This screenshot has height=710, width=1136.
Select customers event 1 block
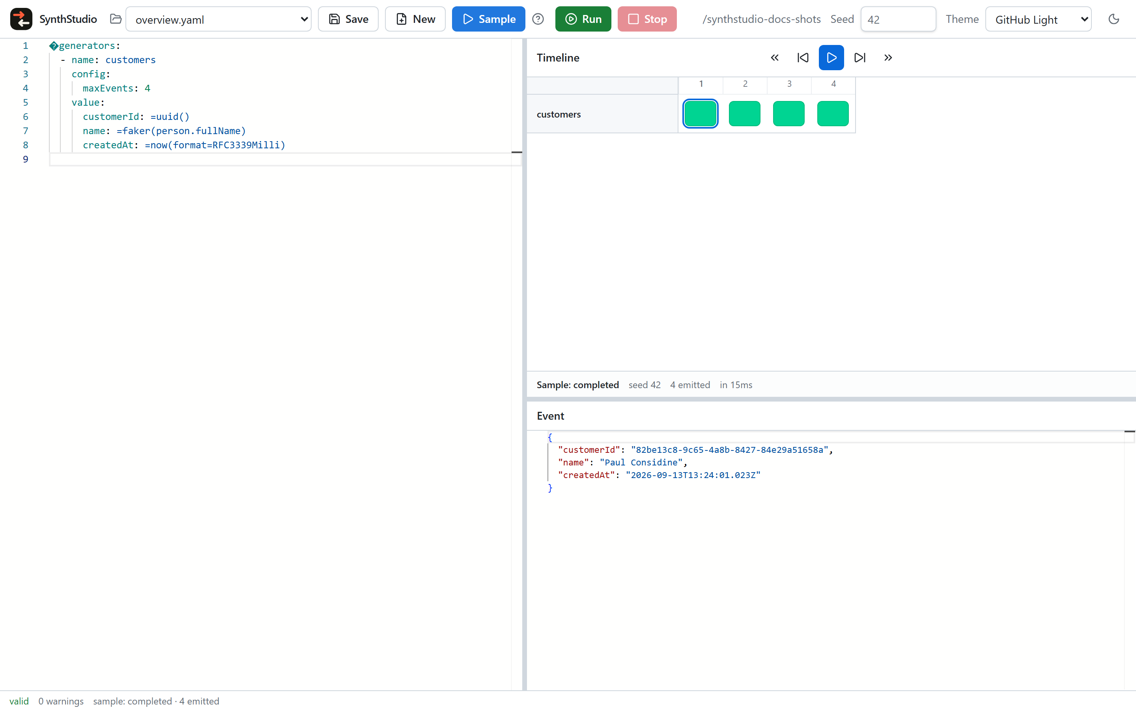(701, 114)
